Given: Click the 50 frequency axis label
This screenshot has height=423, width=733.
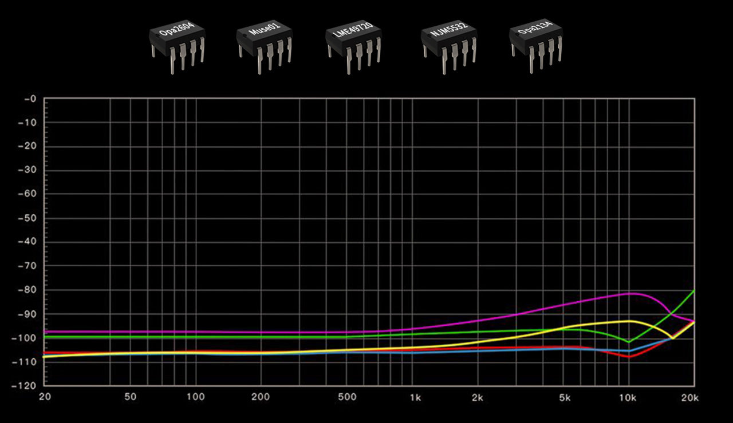Looking at the screenshot, I should [x=130, y=397].
